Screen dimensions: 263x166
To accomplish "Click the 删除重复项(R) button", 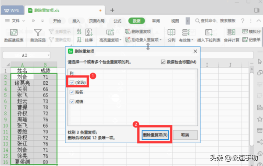I will [155, 135].
